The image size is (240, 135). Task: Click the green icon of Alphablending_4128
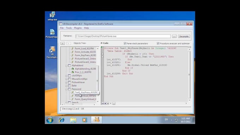[x=73, y=69]
